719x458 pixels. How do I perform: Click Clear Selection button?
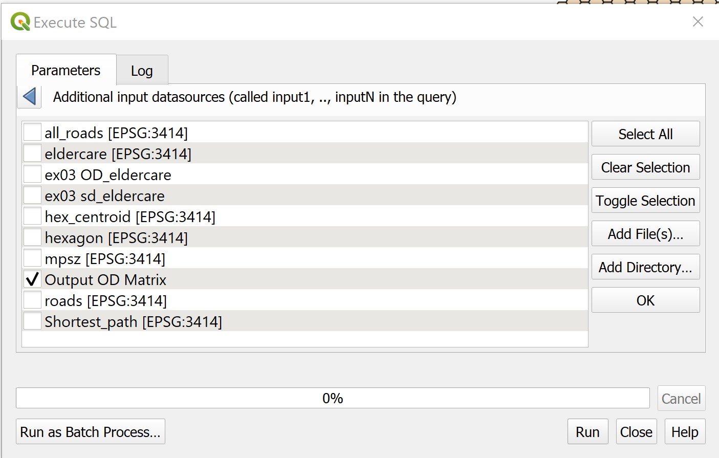click(x=645, y=167)
